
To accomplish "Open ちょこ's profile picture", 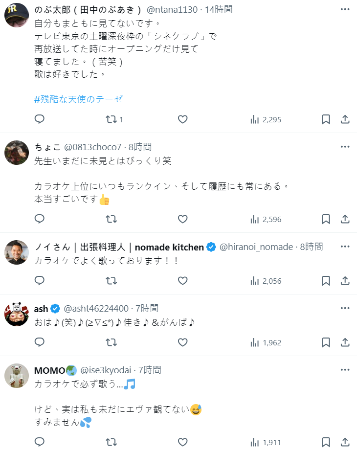I will (16, 152).
